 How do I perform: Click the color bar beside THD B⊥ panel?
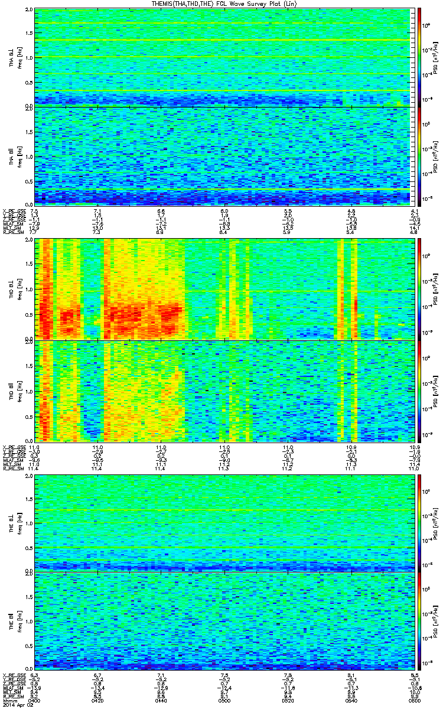pyautogui.click(x=419, y=288)
